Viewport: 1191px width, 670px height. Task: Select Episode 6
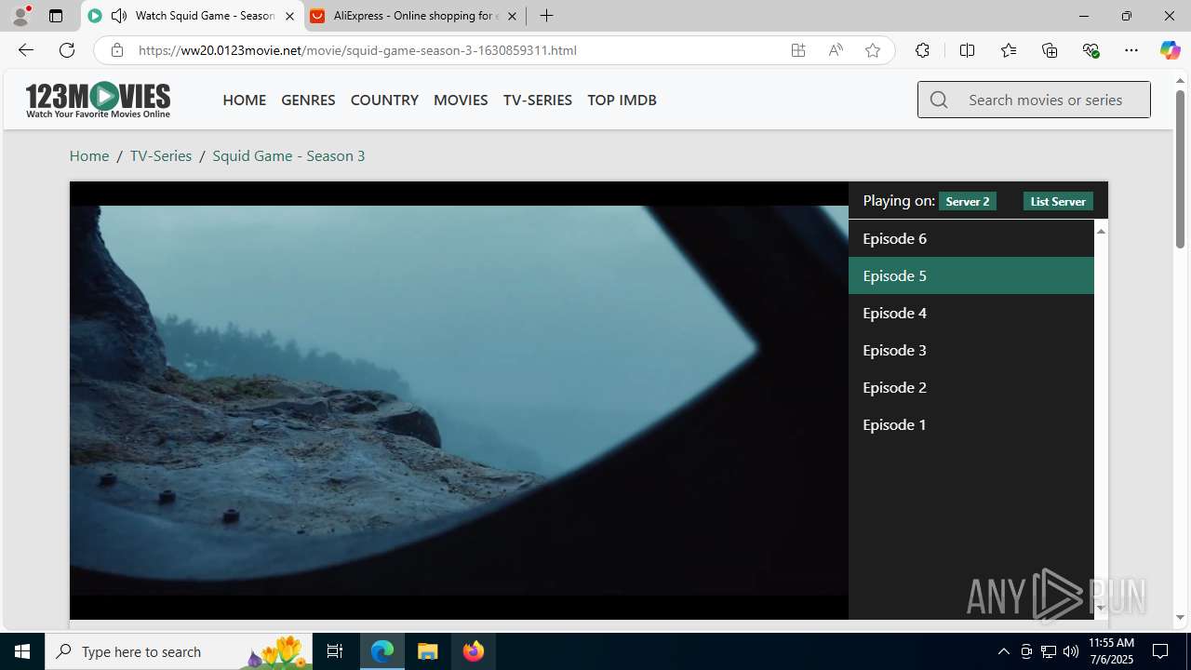click(971, 238)
